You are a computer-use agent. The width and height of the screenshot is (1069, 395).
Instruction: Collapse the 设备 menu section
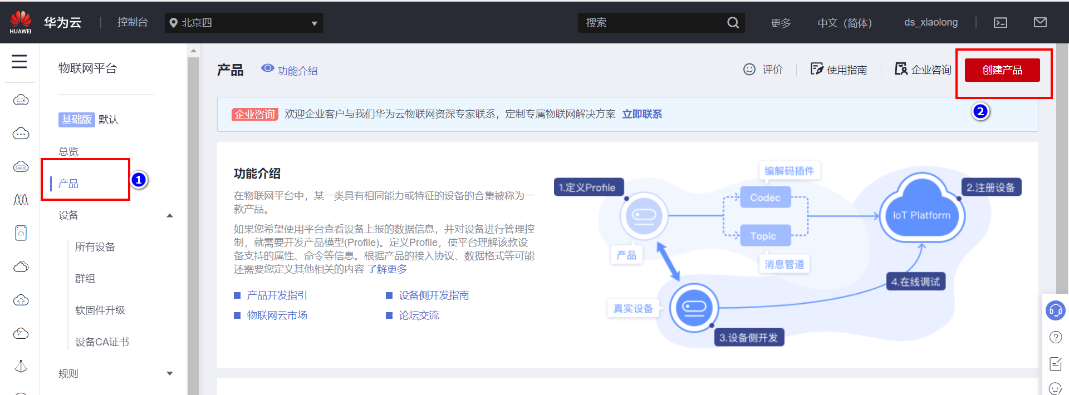[170, 215]
